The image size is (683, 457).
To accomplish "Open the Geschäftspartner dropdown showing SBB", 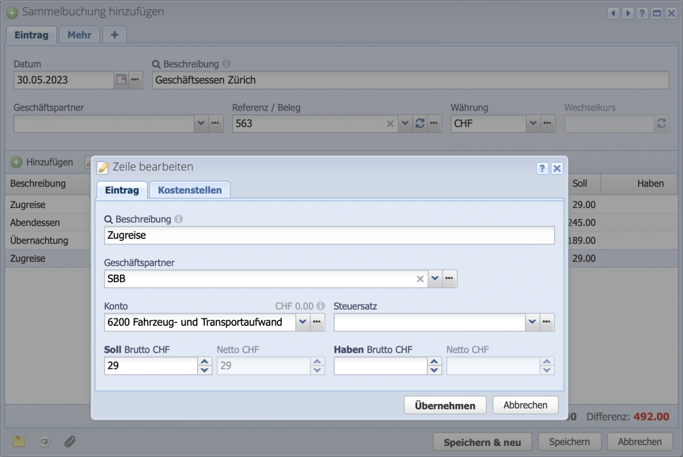I will click(x=435, y=279).
